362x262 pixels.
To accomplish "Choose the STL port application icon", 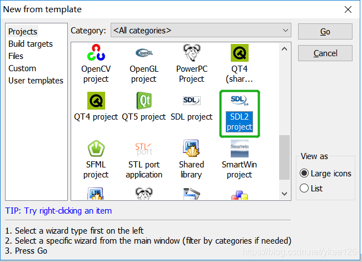I will 144,149.
